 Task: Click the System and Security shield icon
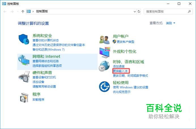click(x=24, y=39)
